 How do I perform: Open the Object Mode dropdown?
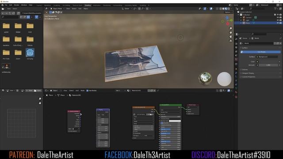pyautogui.click(x=57, y=9)
